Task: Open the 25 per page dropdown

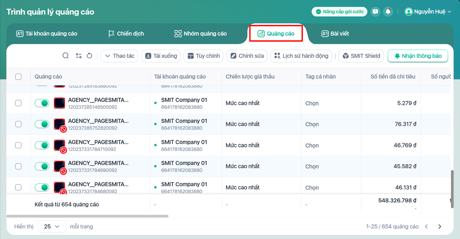Action: pos(52,226)
